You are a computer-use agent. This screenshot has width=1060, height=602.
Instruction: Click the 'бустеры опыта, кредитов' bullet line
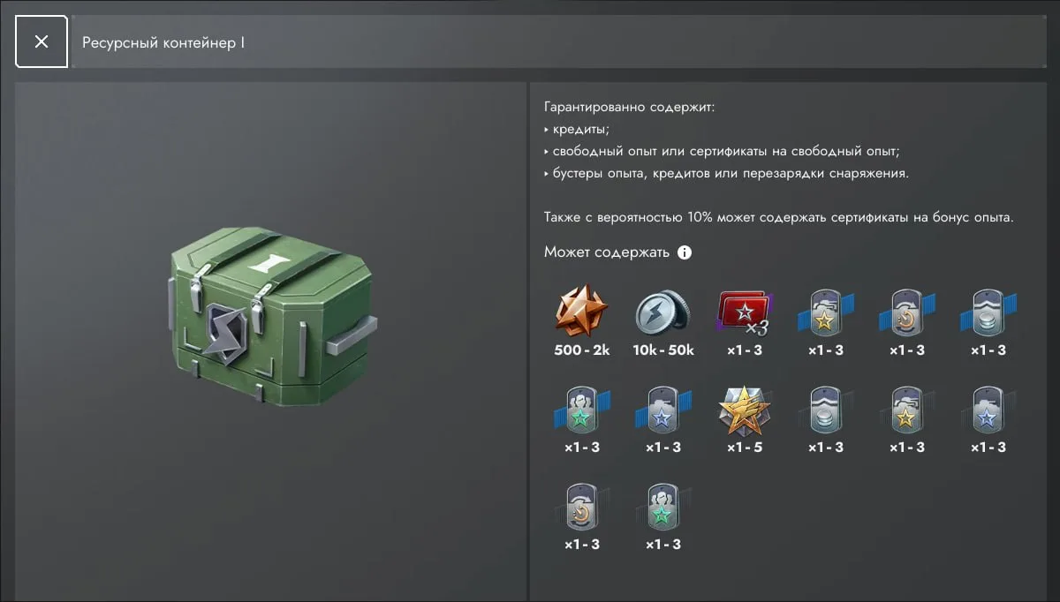(x=726, y=173)
